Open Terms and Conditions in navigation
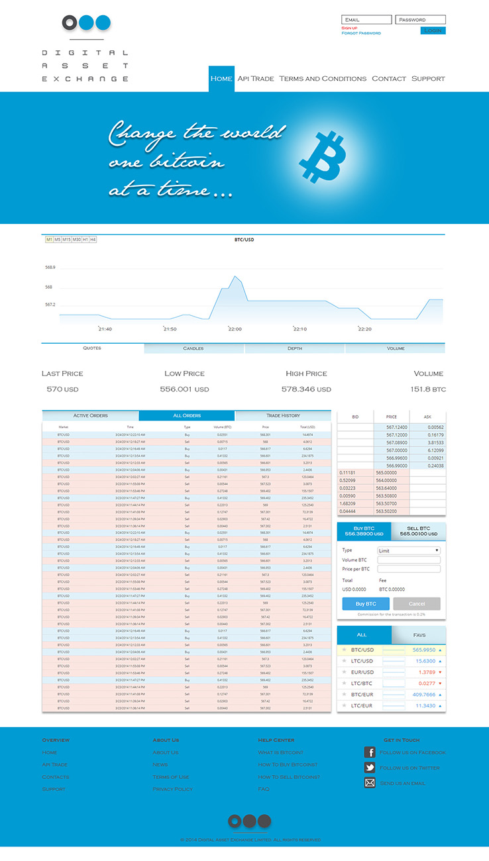 tap(323, 78)
